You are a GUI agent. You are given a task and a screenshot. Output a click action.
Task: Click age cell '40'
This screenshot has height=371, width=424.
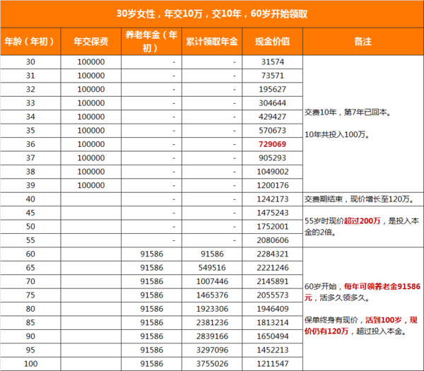click(x=30, y=199)
